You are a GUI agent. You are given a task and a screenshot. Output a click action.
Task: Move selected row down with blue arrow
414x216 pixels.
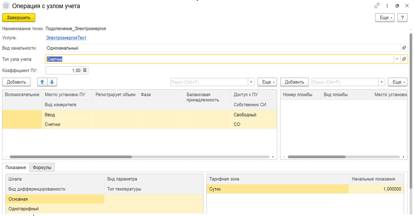pyautogui.click(x=52, y=82)
